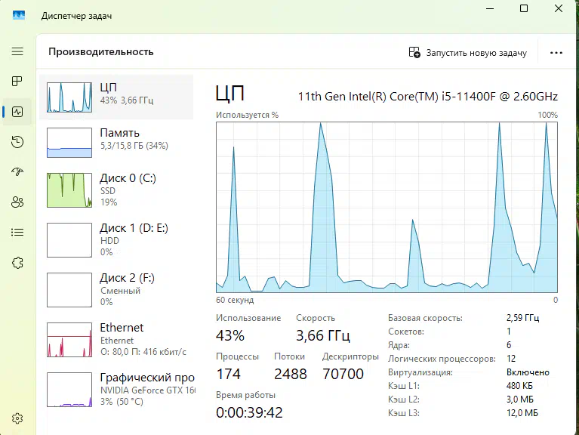Click the speed value 3,66 ГГц
Image resolution: width=579 pixels, height=435 pixels.
pos(323,335)
